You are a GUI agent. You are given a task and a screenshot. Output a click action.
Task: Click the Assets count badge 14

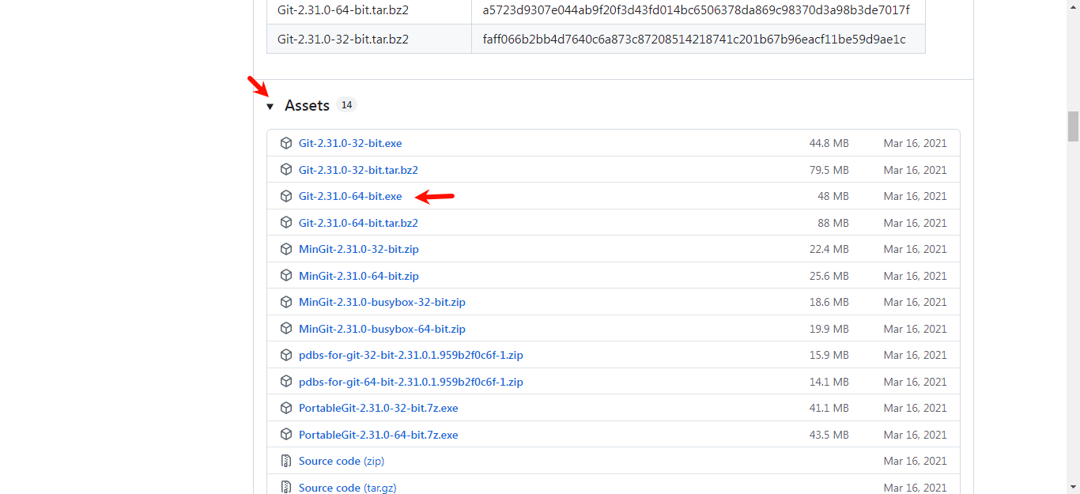tap(346, 105)
